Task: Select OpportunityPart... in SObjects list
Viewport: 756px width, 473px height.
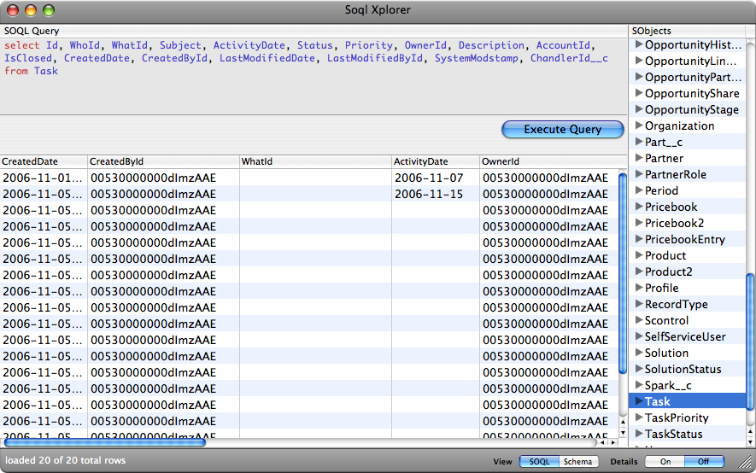Action: 688,77
